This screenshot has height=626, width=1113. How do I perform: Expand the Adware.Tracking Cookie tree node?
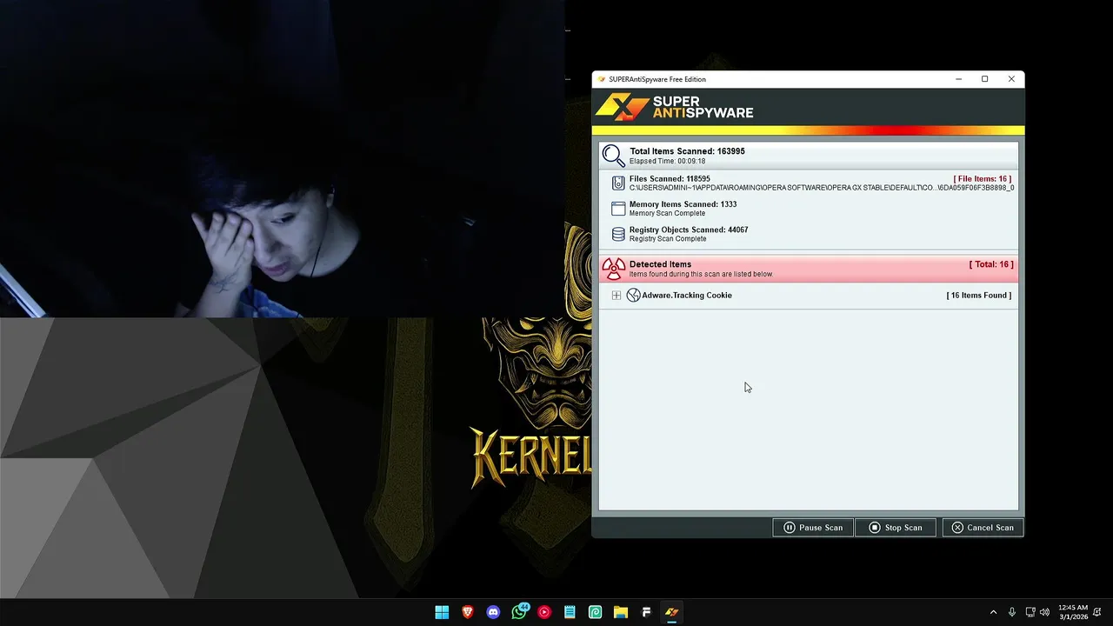[x=616, y=296]
